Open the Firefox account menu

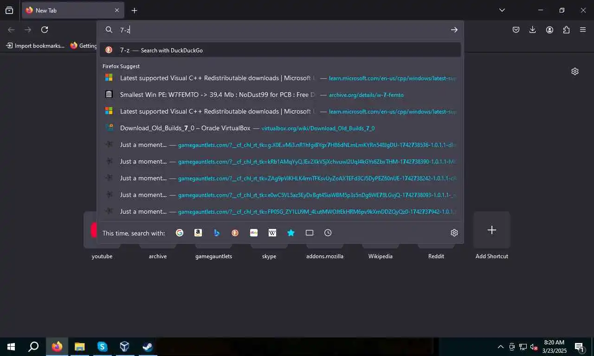[x=549, y=30]
